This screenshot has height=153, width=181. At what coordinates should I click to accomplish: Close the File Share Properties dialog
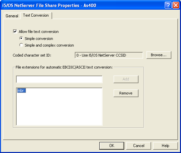point(176,5)
